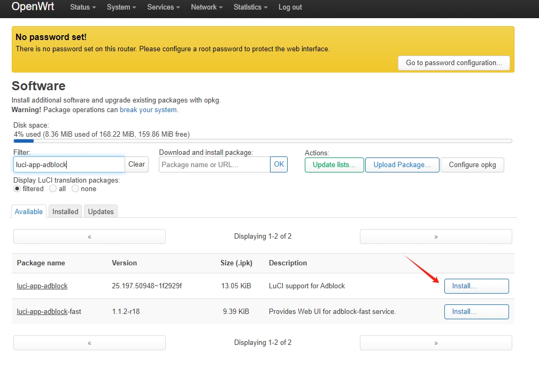Click the 'No password set!' warning heading

[51, 37]
